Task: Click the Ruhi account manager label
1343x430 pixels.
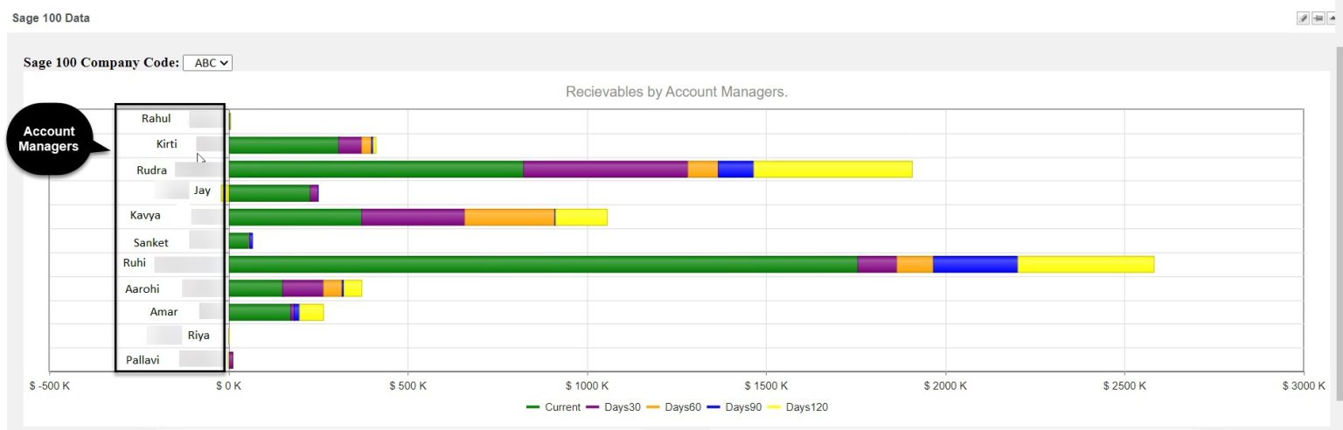Action: [x=135, y=262]
